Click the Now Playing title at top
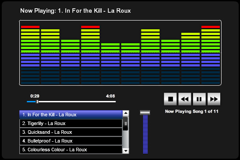 [75, 10]
